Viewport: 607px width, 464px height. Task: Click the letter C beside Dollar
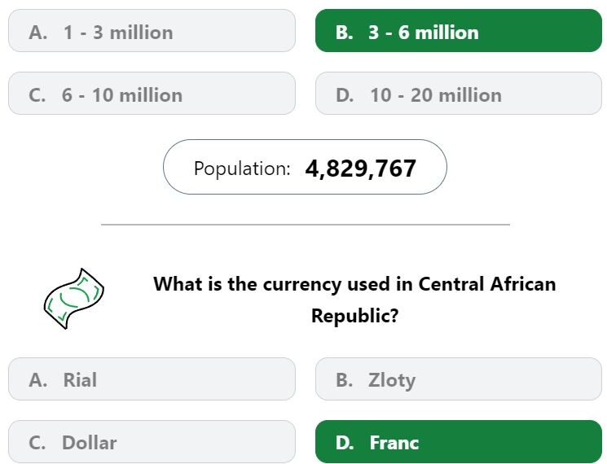(37, 443)
